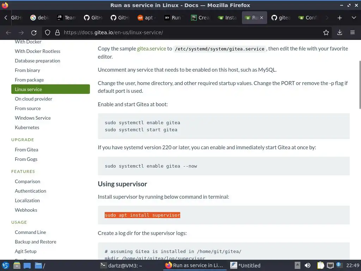Close the active Run as service tab

click(x=262, y=18)
